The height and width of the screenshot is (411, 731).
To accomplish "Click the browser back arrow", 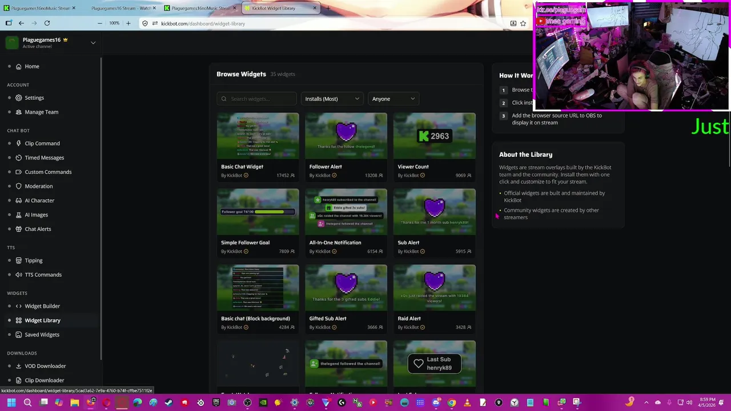I will click(21, 23).
